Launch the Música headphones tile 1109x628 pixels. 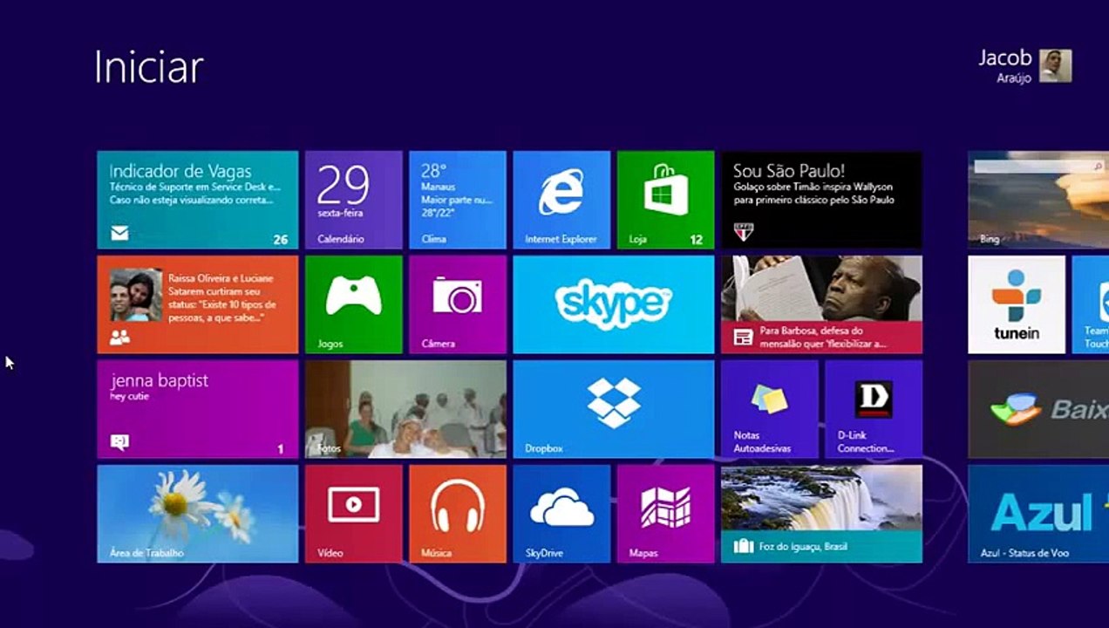coord(457,514)
